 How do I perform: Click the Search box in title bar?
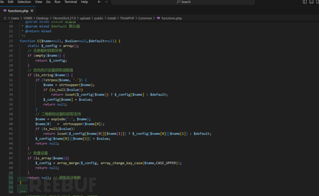(x=185, y=2)
